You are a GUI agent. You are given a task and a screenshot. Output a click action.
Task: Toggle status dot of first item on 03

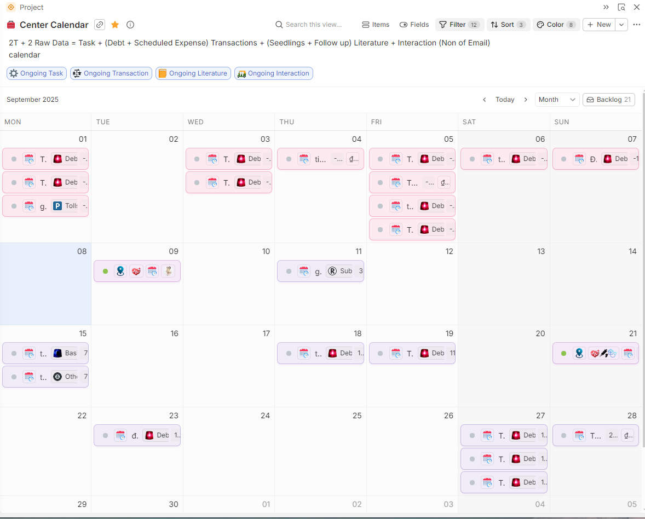[x=197, y=159]
